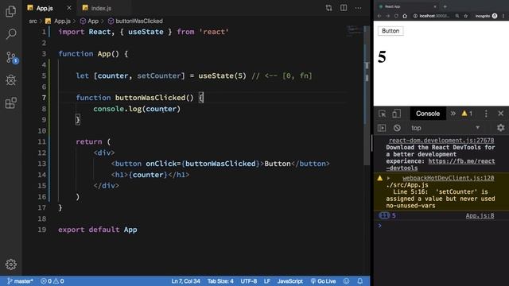The image size is (509, 286).
Task: Expand the warning message triangle
Action: click(x=389, y=178)
